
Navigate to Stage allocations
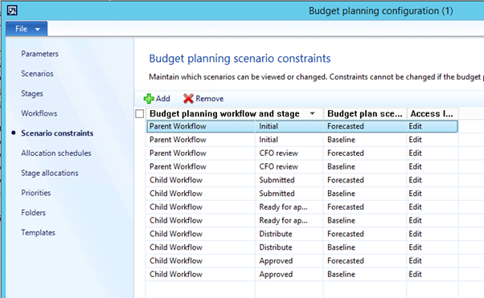point(50,173)
